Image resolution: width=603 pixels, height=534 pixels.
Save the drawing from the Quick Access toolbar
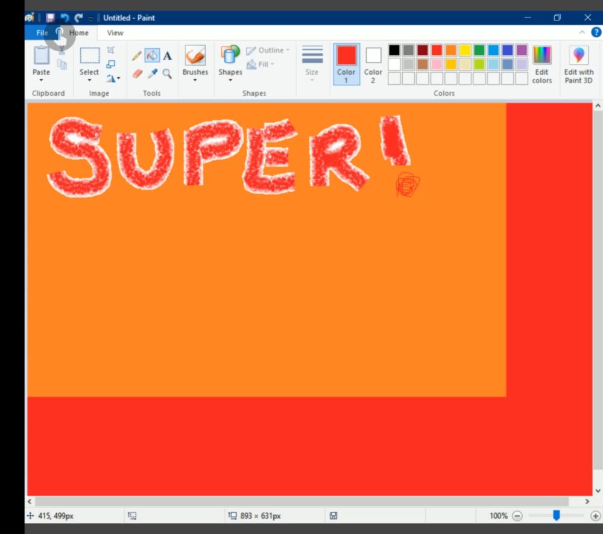click(x=51, y=18)
